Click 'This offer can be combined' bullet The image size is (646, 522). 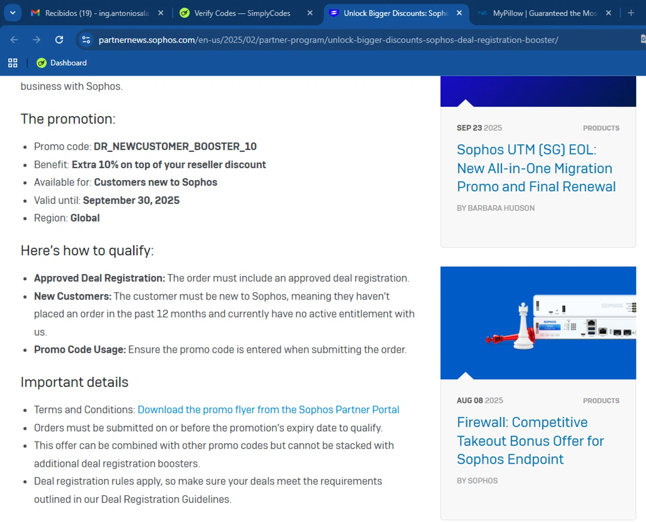pos(214,455)
